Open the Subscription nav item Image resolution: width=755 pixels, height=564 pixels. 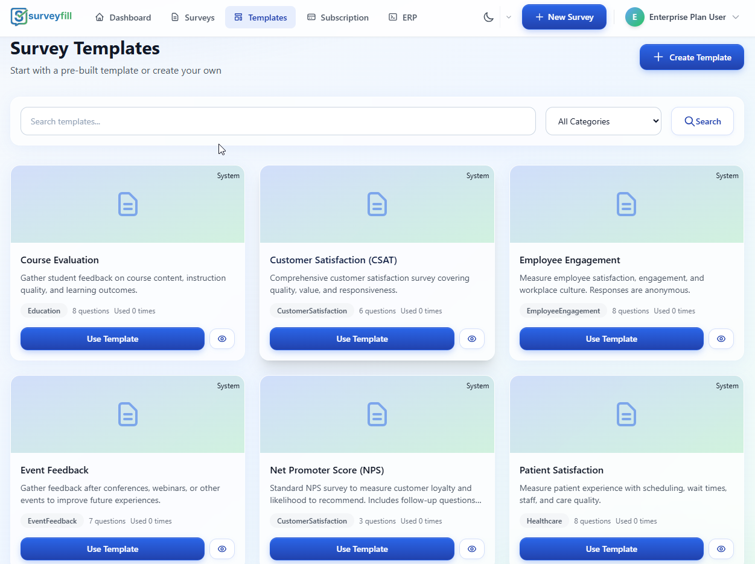coord(337,18)
